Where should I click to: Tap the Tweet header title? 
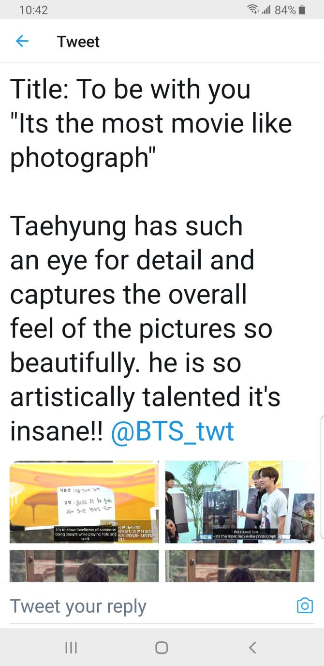click(78, 42)
